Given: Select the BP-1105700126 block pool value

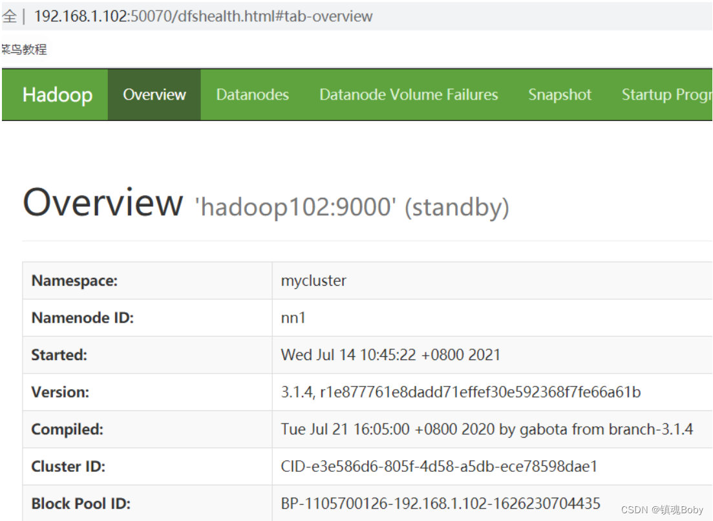Looking at the screenshot, I should coord(441,504).
